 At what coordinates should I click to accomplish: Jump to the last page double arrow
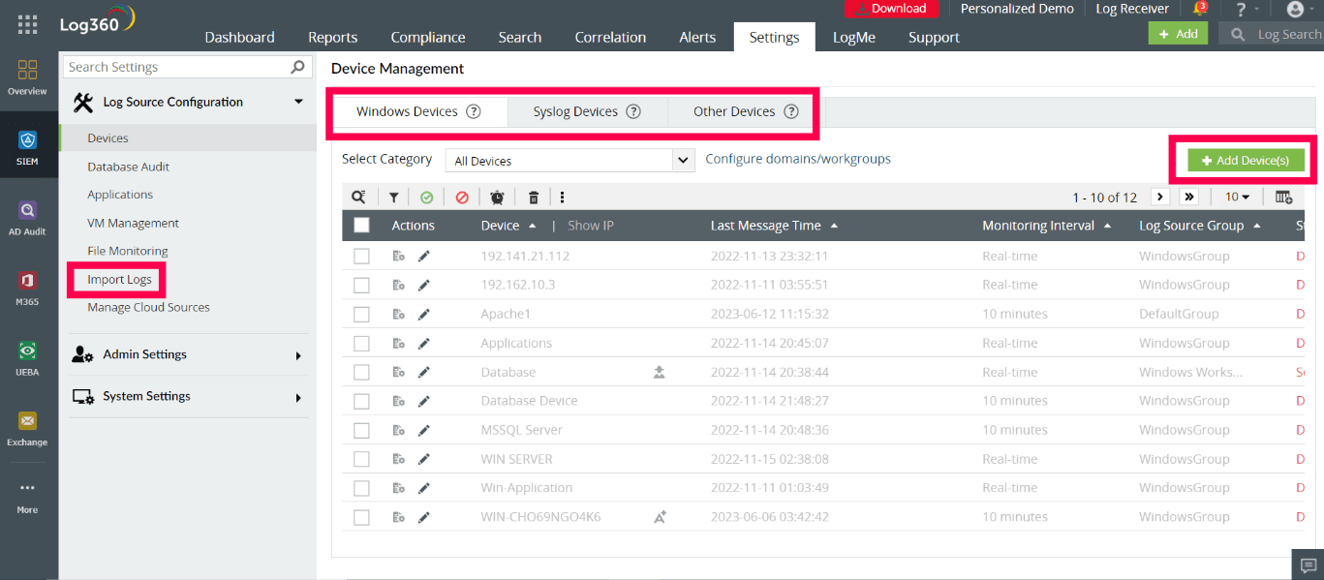(1189, 197)
